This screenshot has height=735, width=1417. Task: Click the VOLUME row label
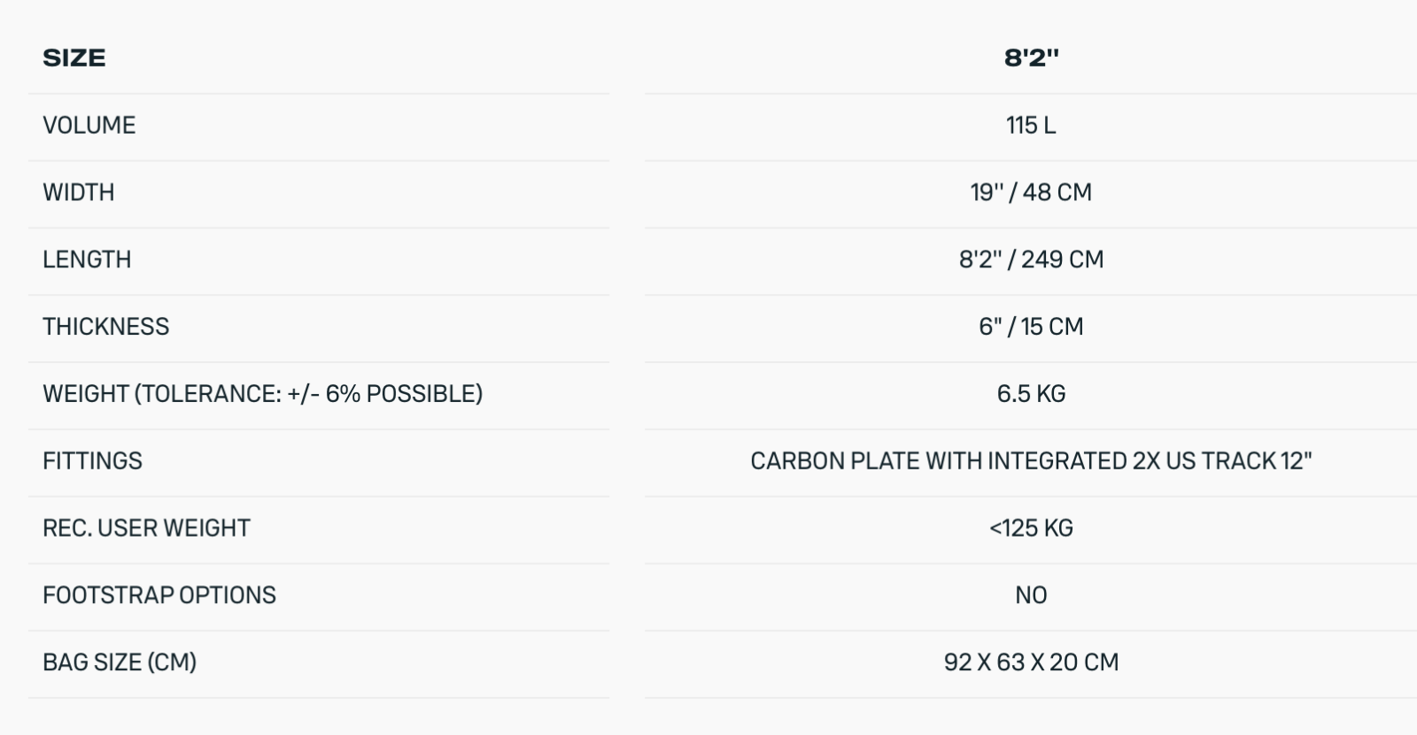point(89,126)
